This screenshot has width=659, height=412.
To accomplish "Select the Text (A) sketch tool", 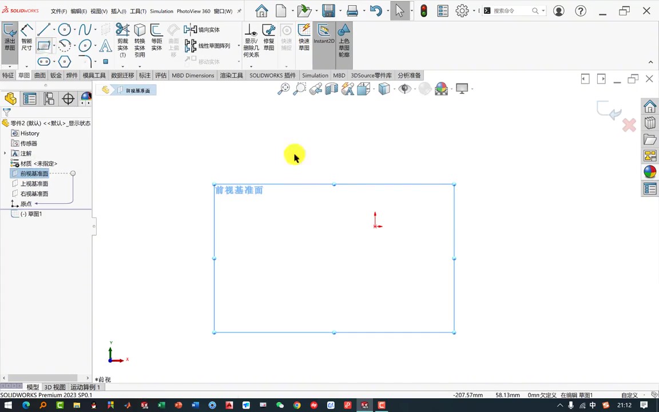I will 105,45.
